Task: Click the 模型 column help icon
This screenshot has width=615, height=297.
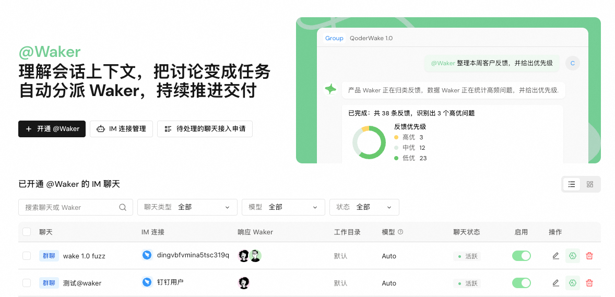Action: [x=400, y=232]
